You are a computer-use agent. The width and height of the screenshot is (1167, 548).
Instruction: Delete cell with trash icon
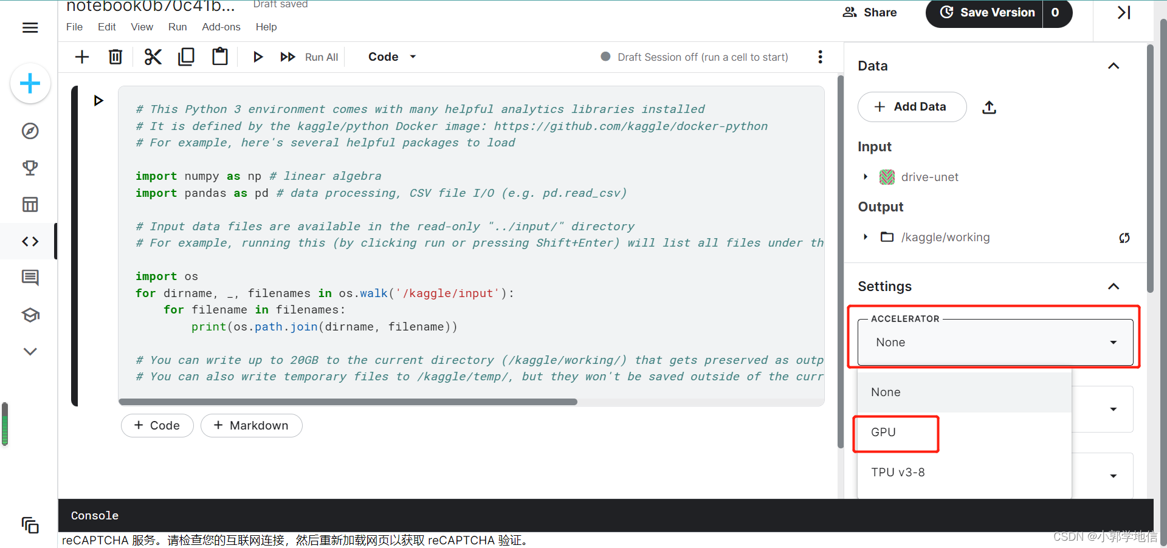coord(115,57)
